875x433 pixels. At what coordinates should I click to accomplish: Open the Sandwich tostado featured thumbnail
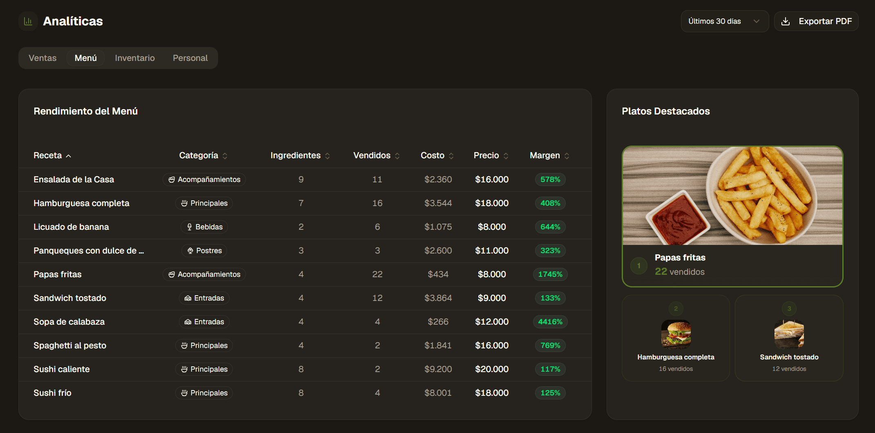tap(789, 334)
